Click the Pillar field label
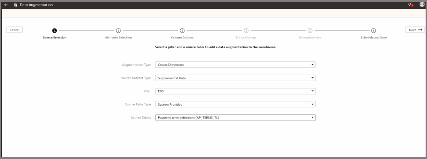This screenshot has height=159, width=427. point(148,91)
